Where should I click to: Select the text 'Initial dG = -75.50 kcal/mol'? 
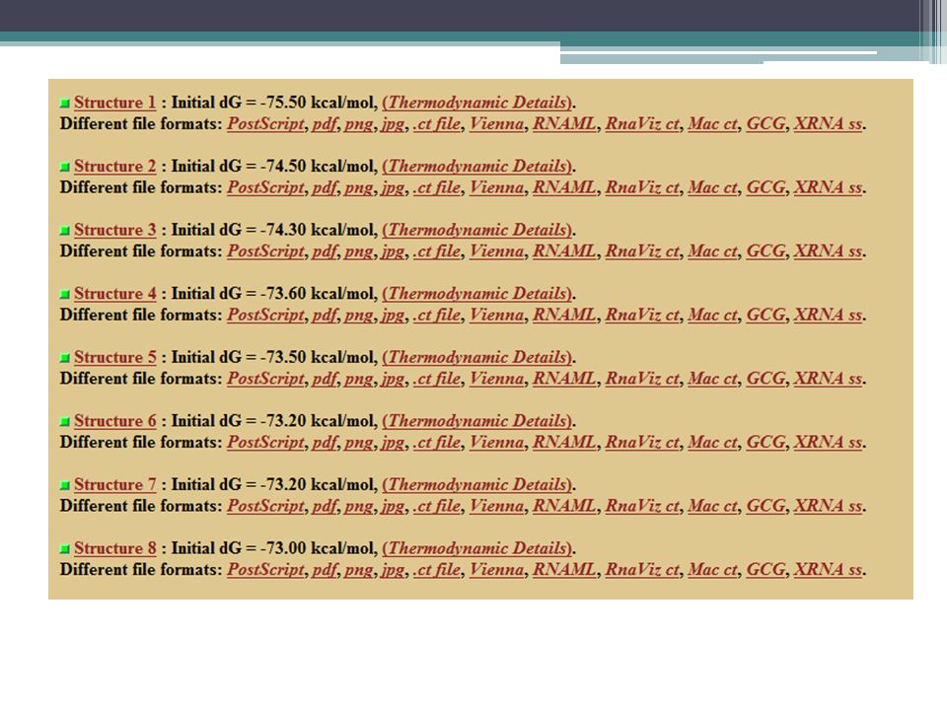pos(273,103)
